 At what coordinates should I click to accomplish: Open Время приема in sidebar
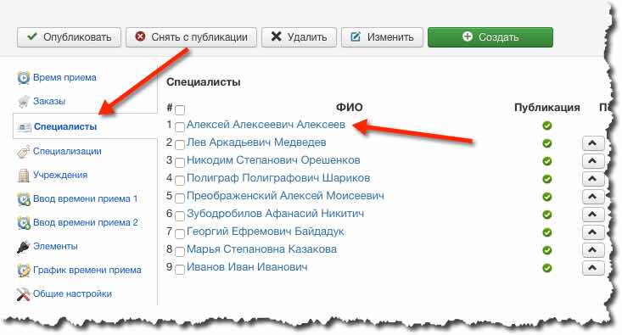[64, 77]
